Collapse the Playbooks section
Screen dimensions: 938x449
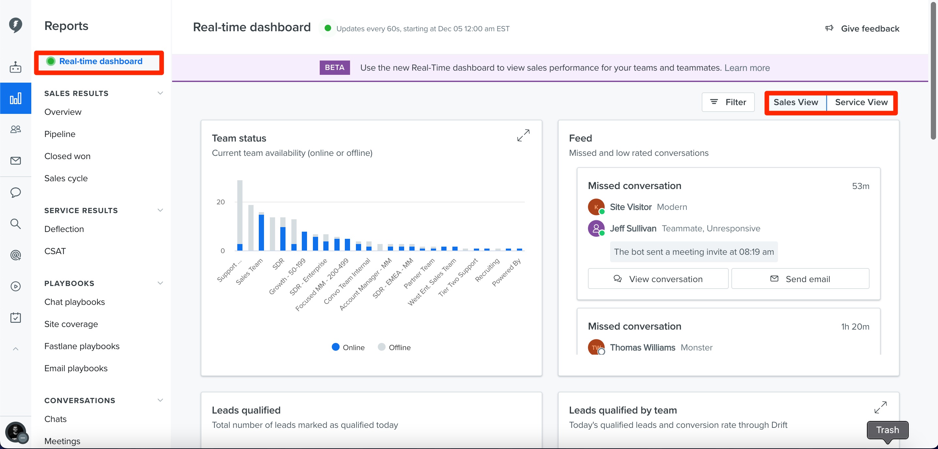point(160,283)
